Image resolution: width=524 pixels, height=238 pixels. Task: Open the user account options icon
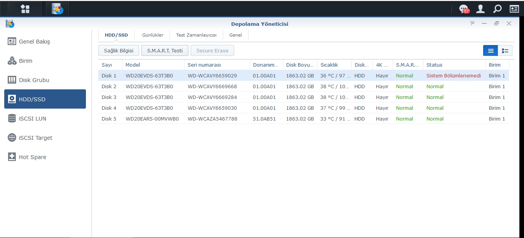coord(480,9)
